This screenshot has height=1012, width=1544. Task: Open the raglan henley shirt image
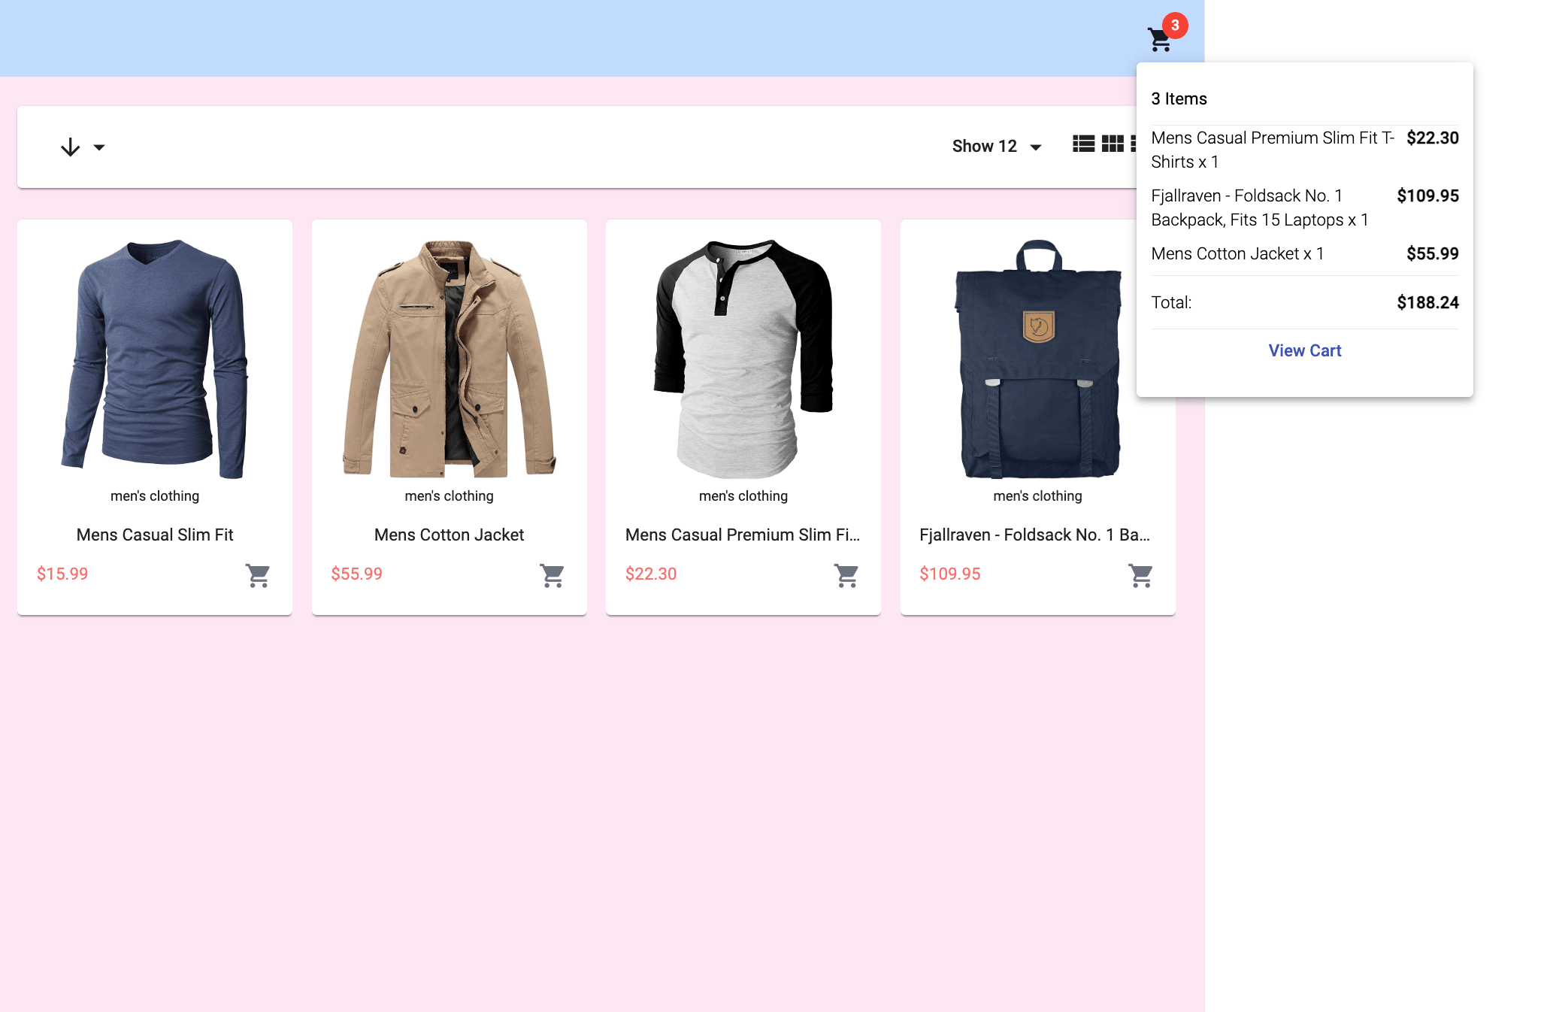pyautogui.click(x=743, y=359)
